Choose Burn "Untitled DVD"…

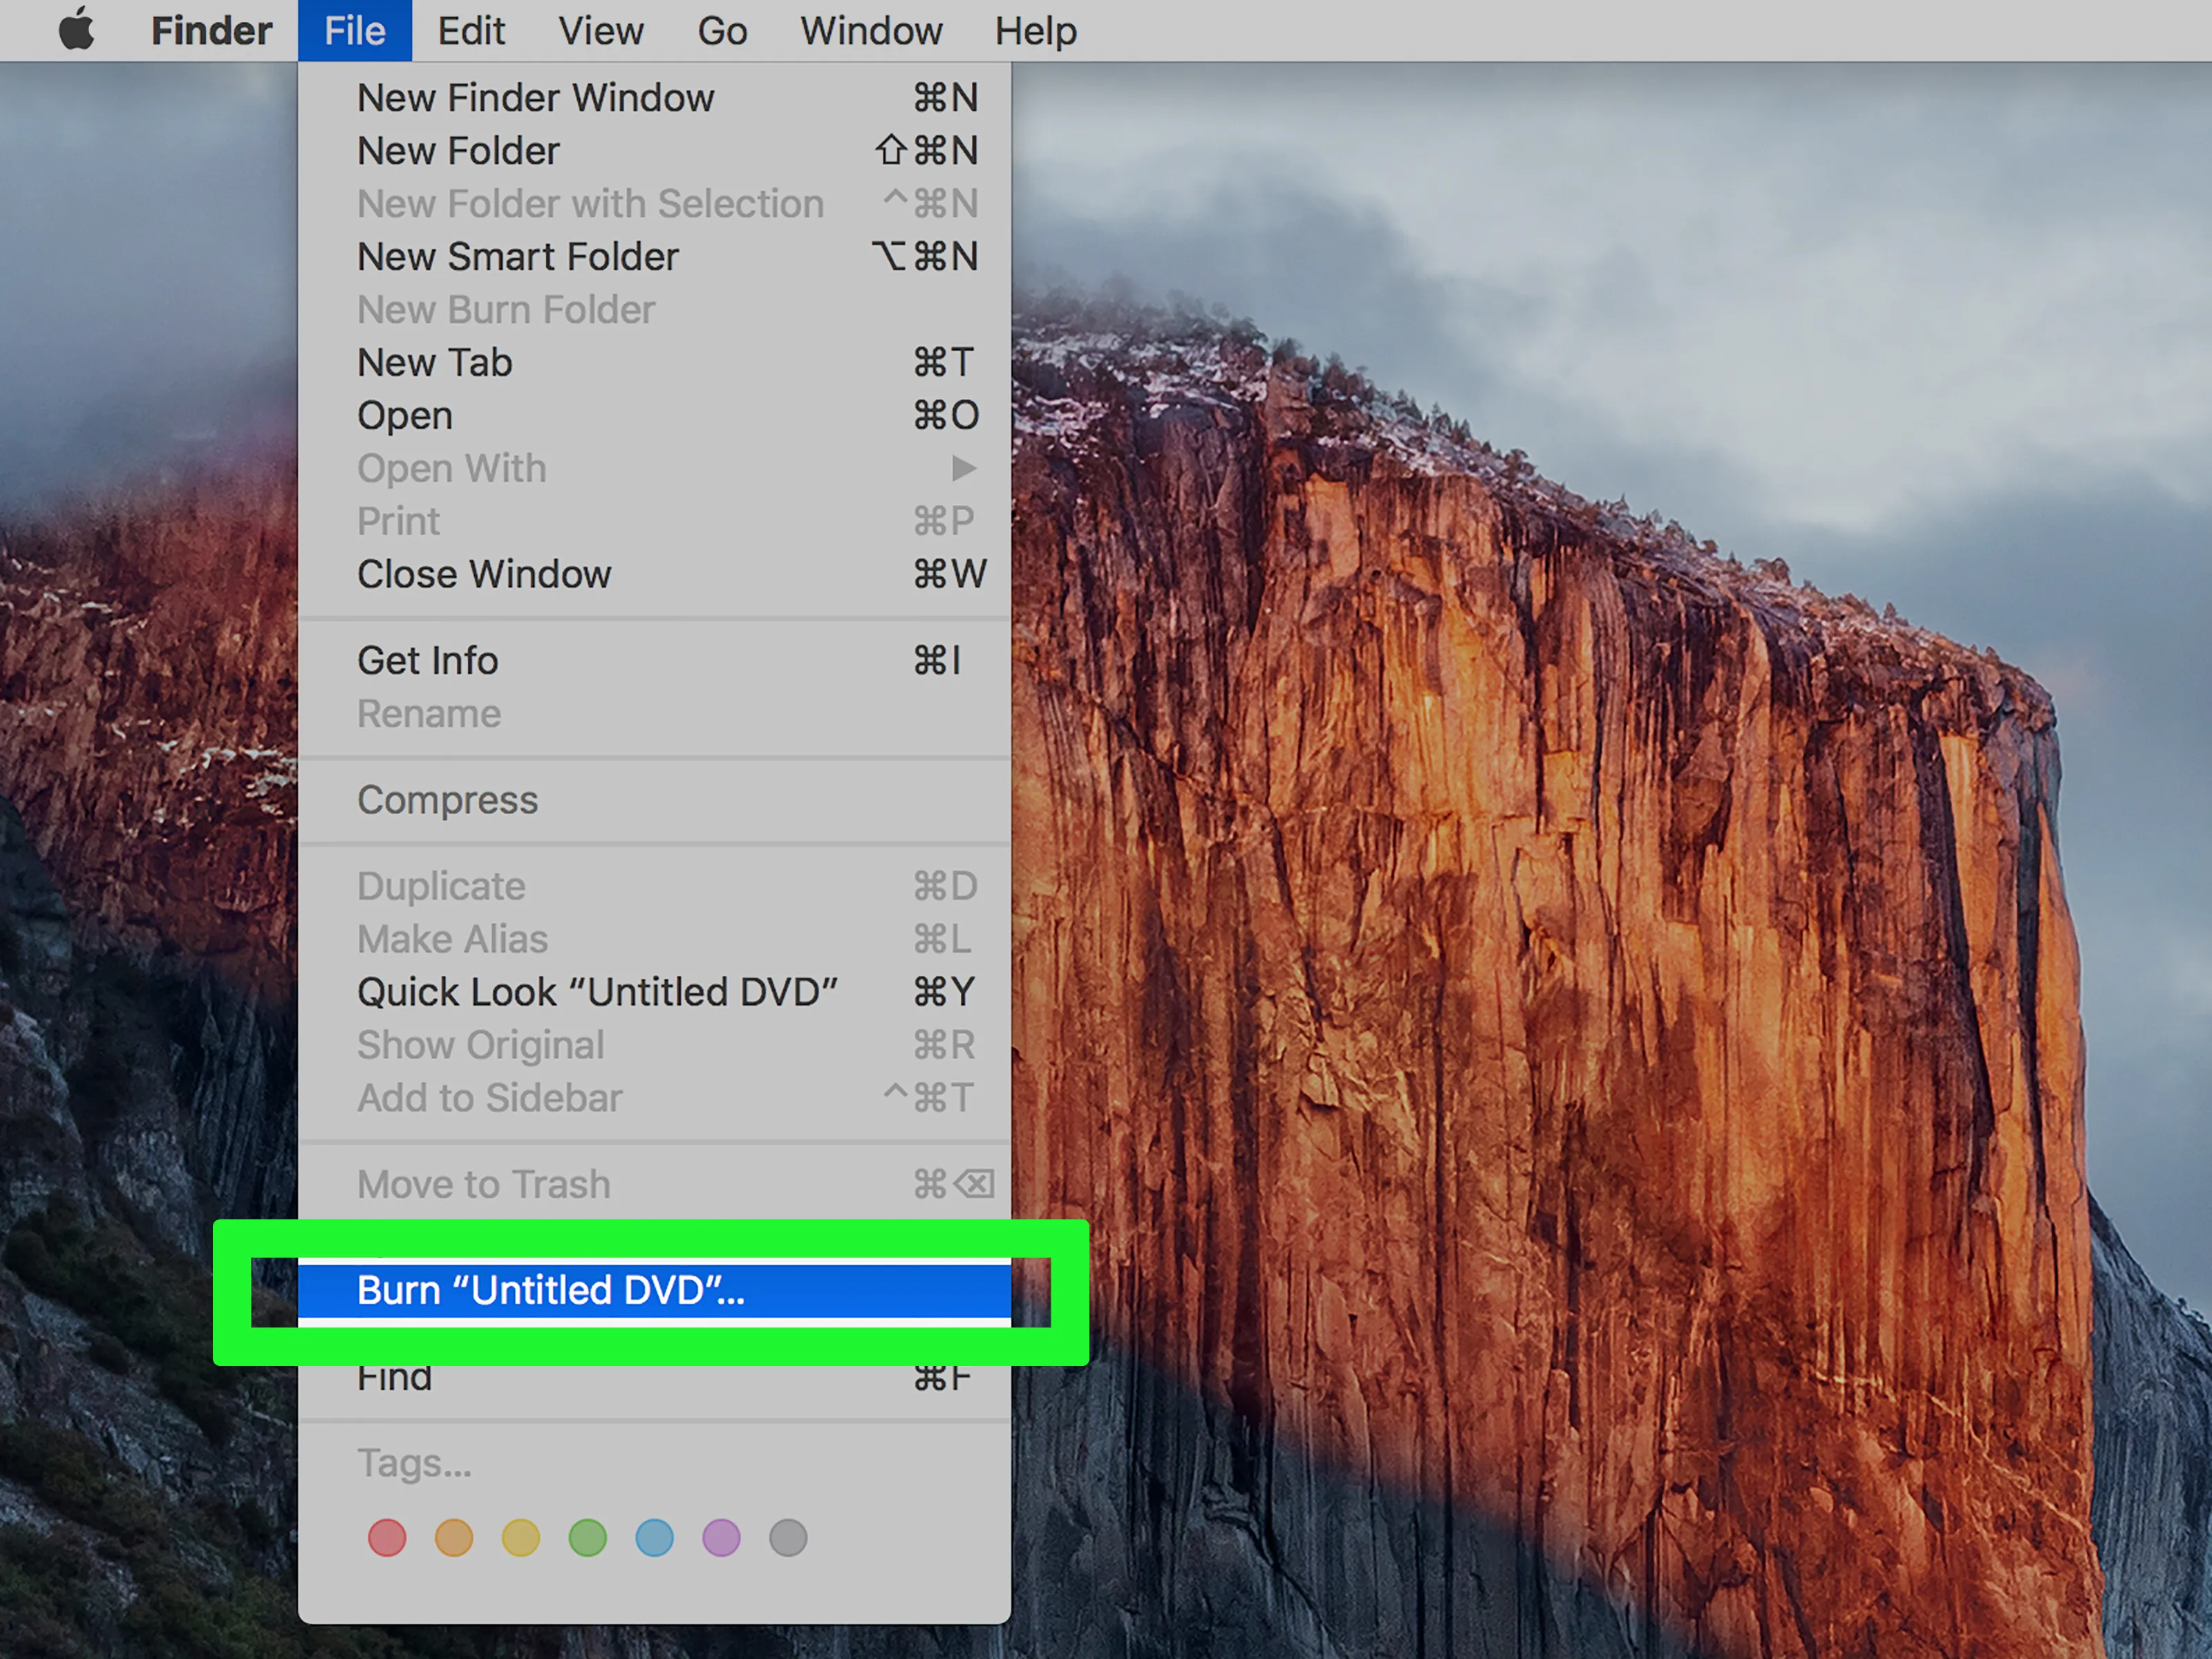(x=654, y=1291)
